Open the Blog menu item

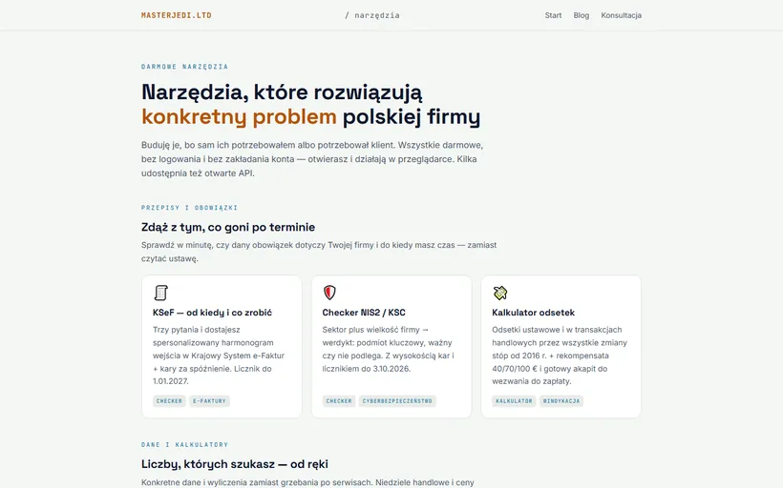(582, 15)
